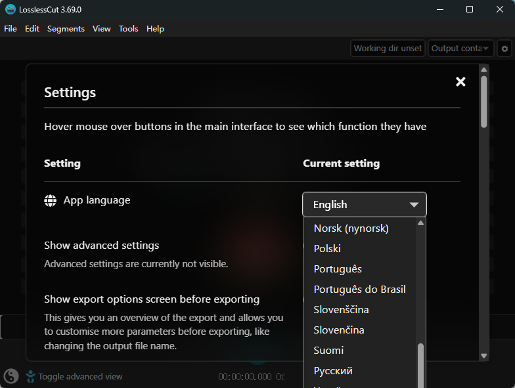Click the Working dir unset button
The width and height of the screenshot is (515, 388).
click(x=388, y=49)
